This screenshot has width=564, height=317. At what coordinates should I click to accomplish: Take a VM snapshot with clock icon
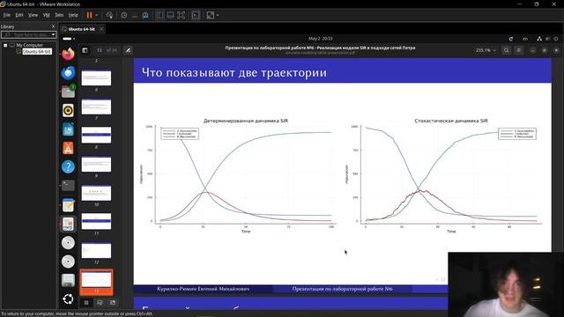click(123, 15)
